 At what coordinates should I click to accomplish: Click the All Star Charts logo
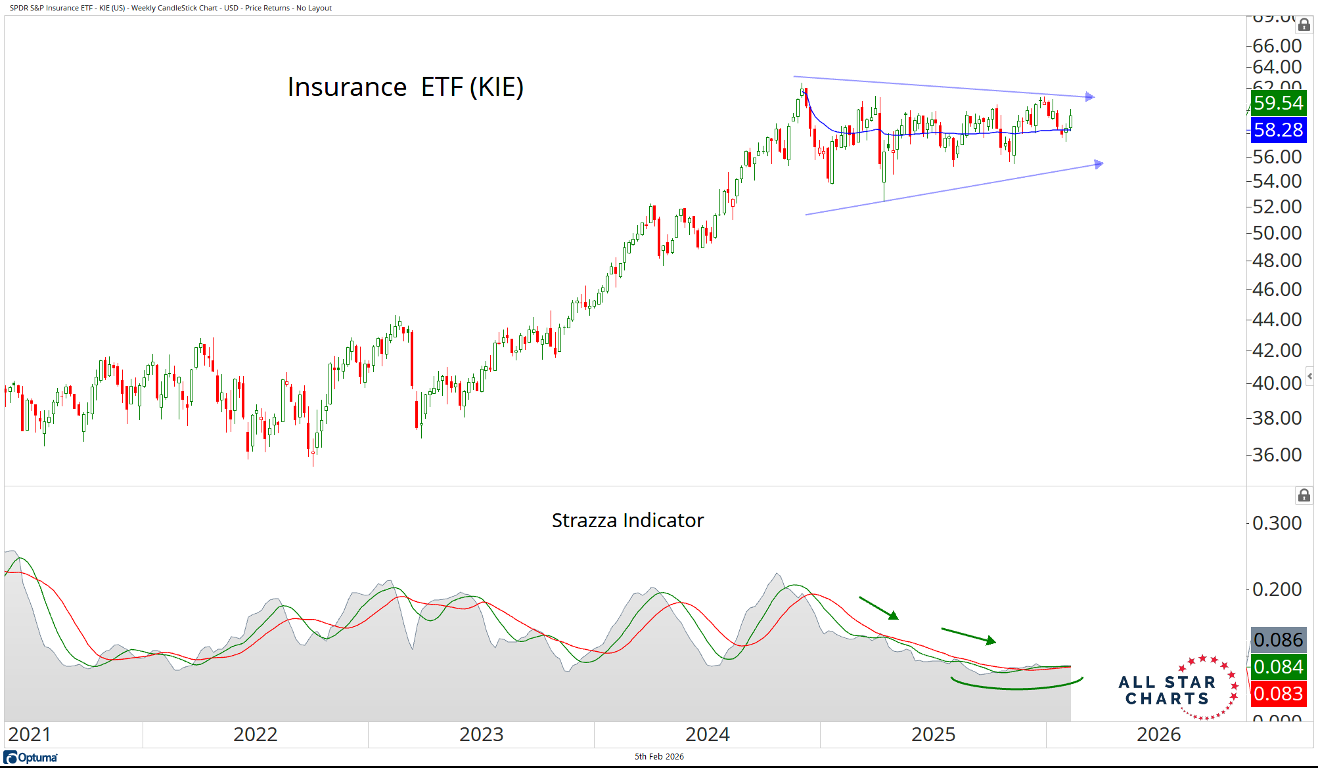pyautogui.click(x=1177, y=688)
